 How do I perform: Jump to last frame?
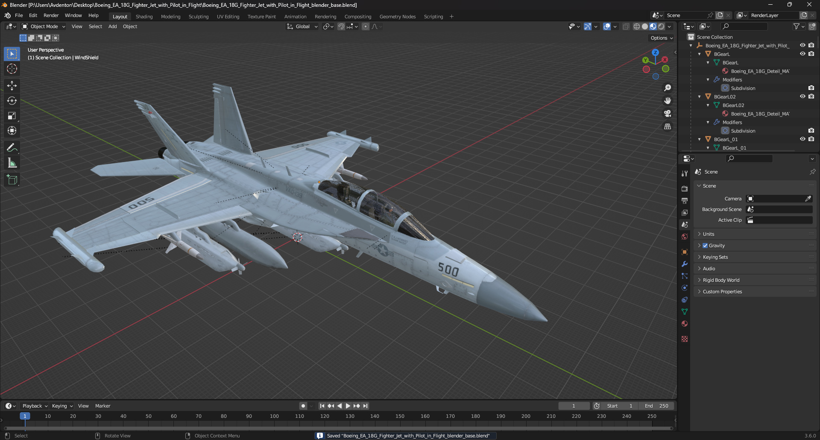(365, 406)
